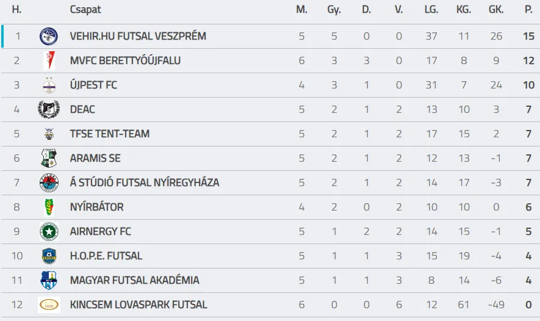
Task: Open the KINCSEM LOVASPARK FUTSAL team link
Action: point(139,305)
